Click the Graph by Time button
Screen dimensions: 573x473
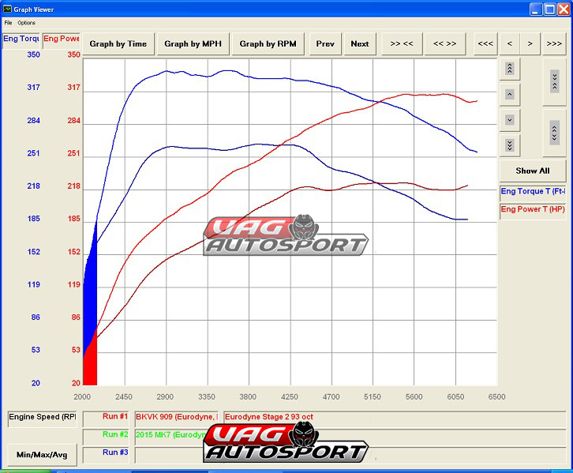[x=118, y=44]
